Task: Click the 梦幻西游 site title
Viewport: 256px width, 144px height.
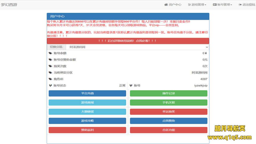Action: [9, 5]
